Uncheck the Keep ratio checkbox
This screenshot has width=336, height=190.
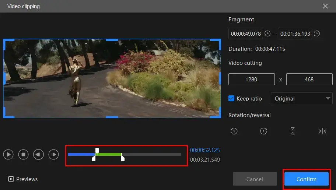232,99
